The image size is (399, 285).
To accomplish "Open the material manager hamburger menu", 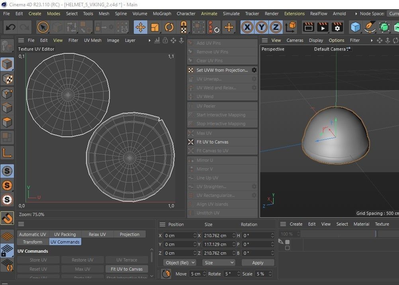I will pyautogui.click(x=283, y=224).
